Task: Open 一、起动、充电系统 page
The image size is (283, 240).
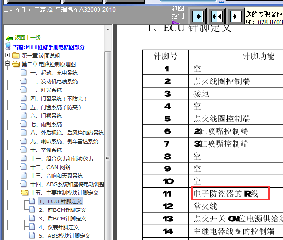Action: 54,73
